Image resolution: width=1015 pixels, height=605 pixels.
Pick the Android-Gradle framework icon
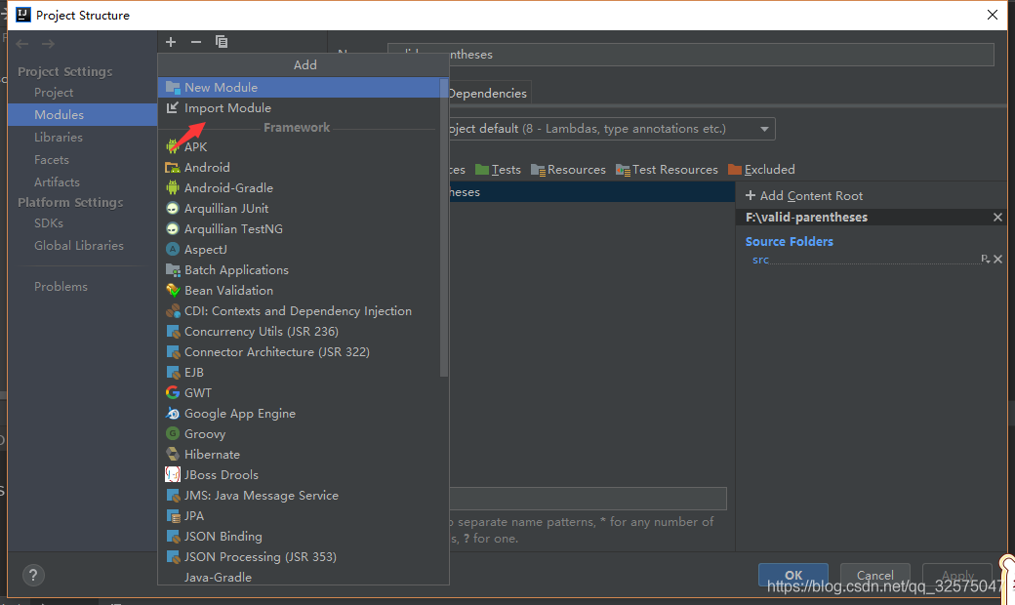(x=172, y=187)
